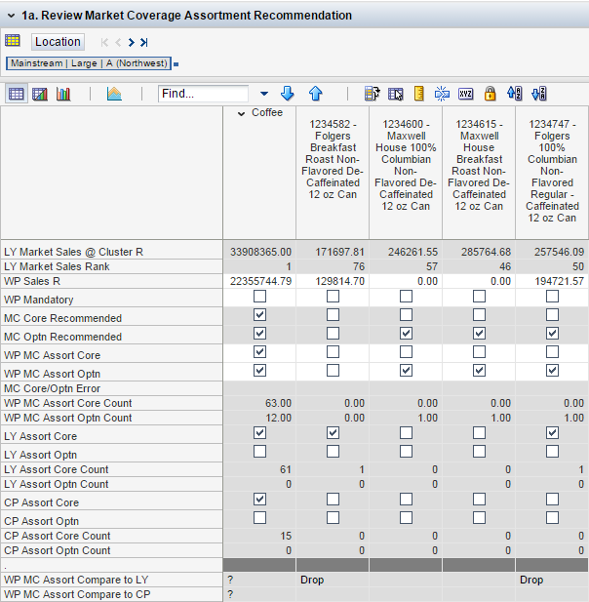
Task: Click the blue find-next down arrow
Action: [x=287, y=94]
